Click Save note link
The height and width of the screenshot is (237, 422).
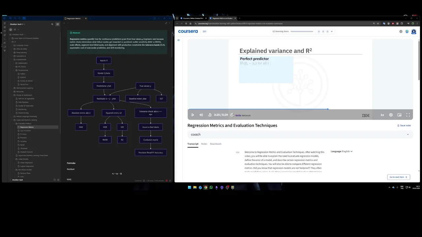404,125
